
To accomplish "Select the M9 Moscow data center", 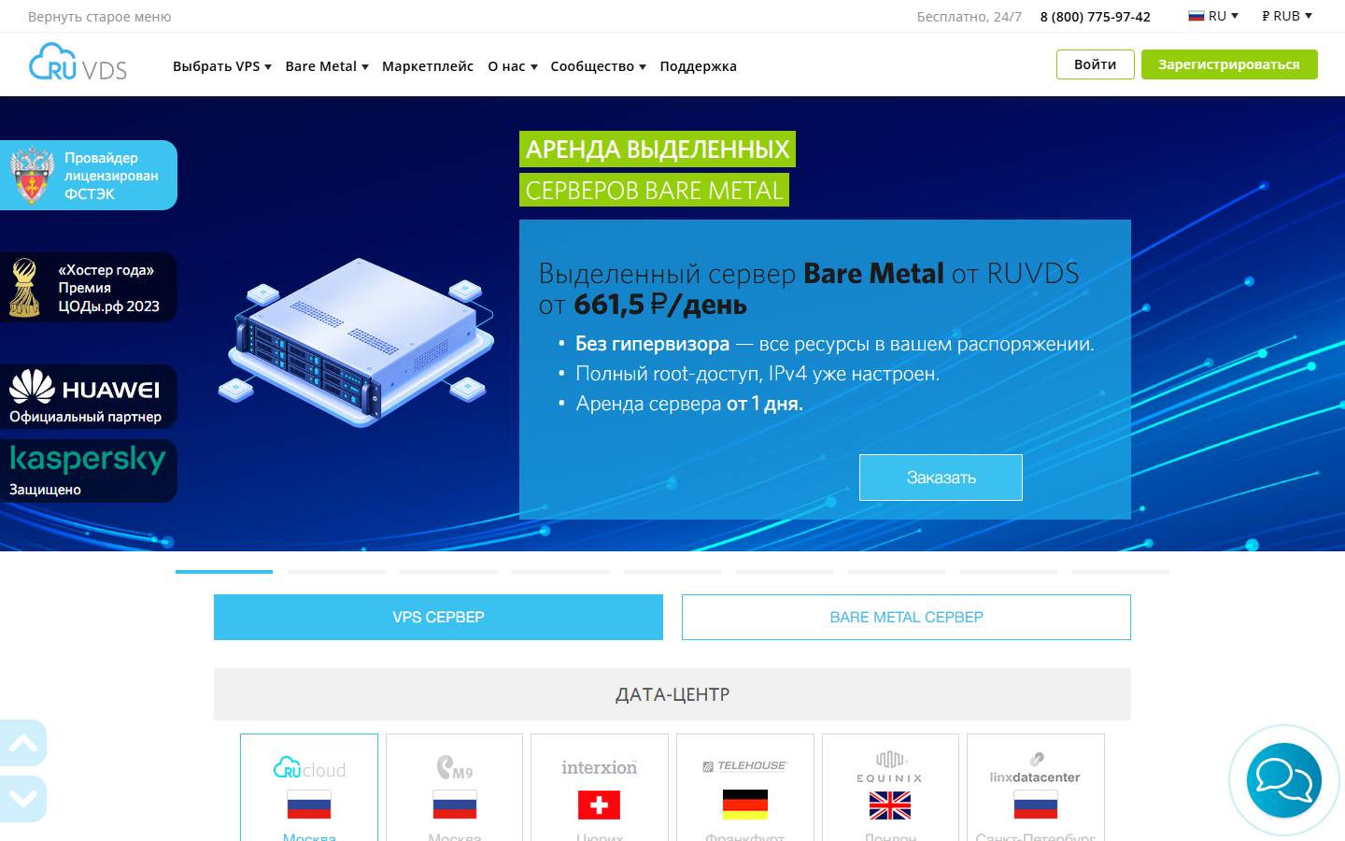I will [454, 788].
